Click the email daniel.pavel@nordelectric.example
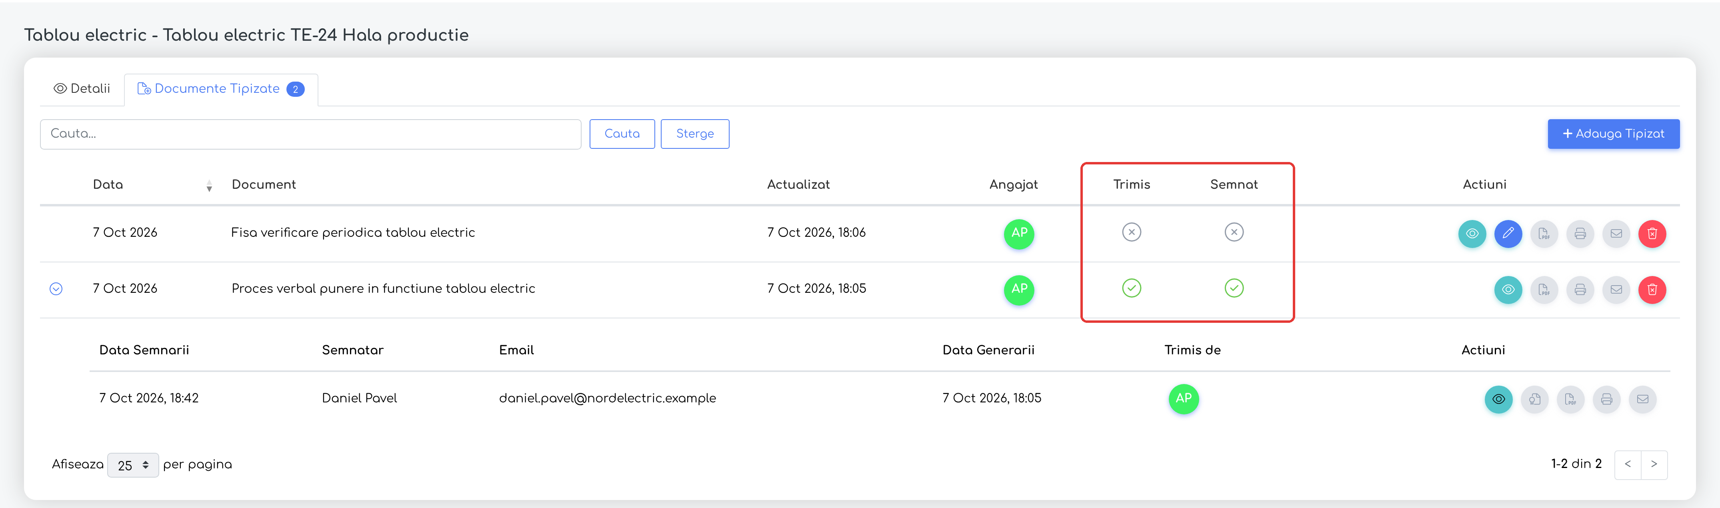The image size is (1720, 508). (x=607, y=398)
